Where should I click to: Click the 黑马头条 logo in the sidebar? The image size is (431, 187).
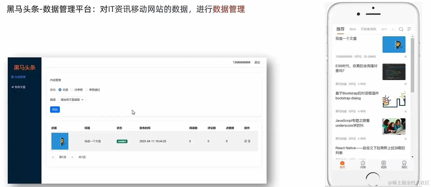[25, 68]
